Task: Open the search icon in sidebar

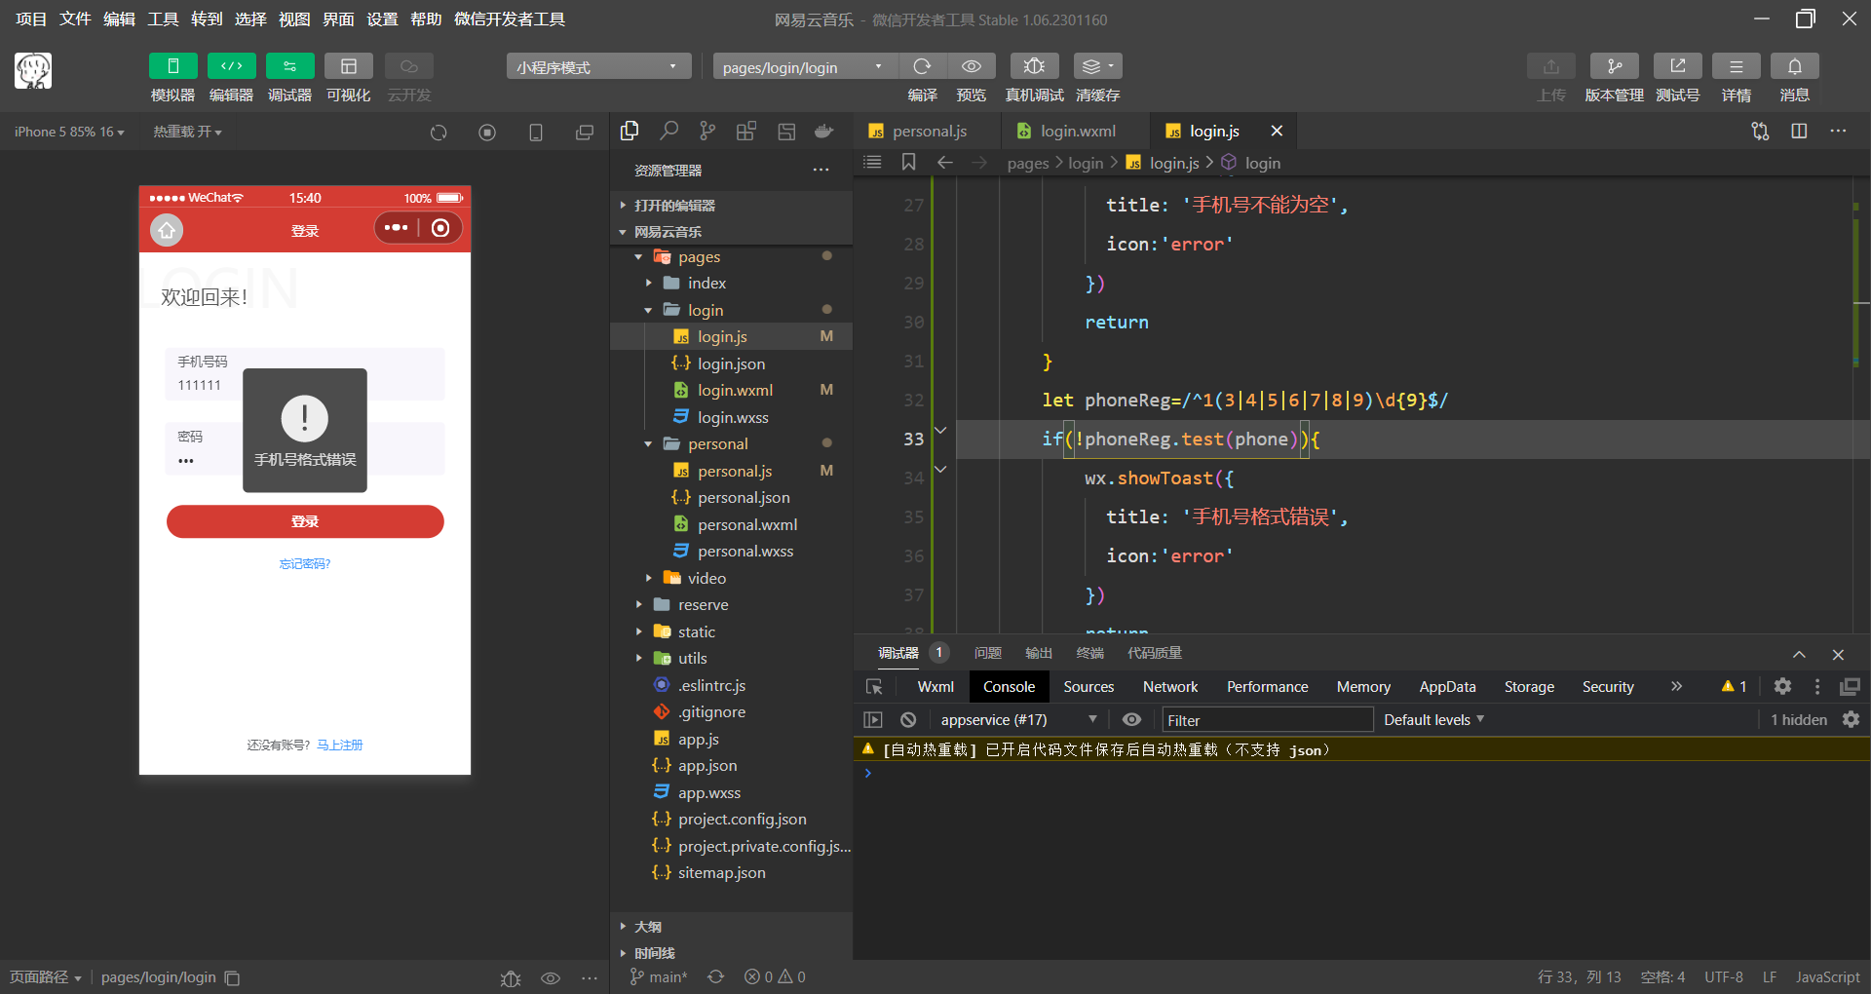Action: [x=668, y=131]
